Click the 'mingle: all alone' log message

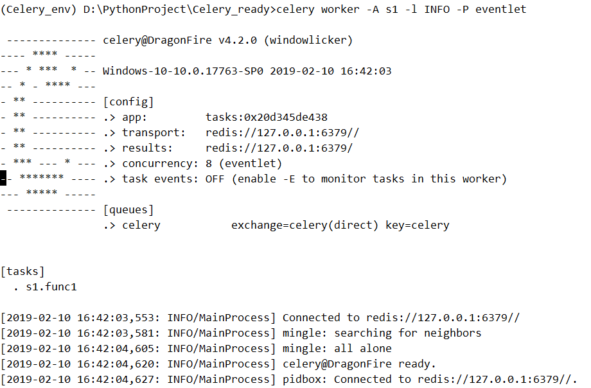[337, 349]
